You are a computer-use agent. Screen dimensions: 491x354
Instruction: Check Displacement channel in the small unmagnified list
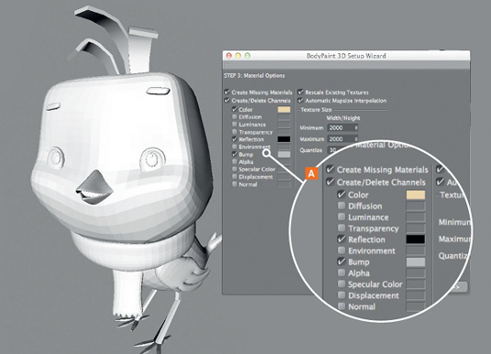234,176
